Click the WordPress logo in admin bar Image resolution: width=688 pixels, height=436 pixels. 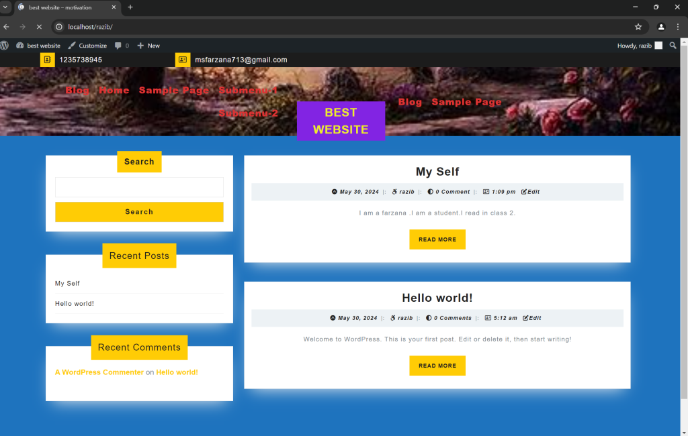click(5, 46)
